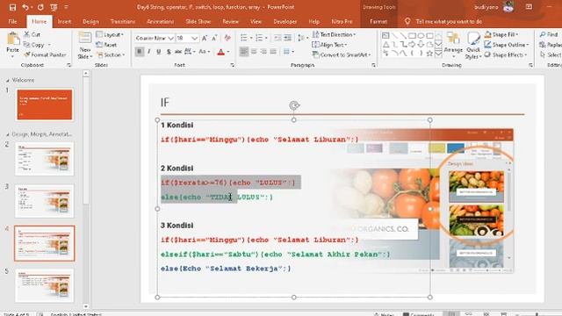Open Paragraph dialog launcher

click(x=373, y=65)
